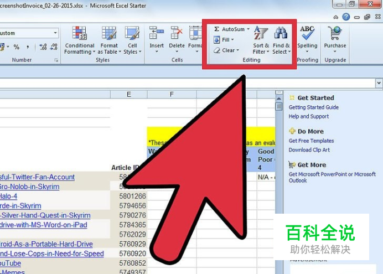This screenshot has width=383, height=274.
Task: Run the Spelling check
Action: pyautogui.click(x=307, y=37)
